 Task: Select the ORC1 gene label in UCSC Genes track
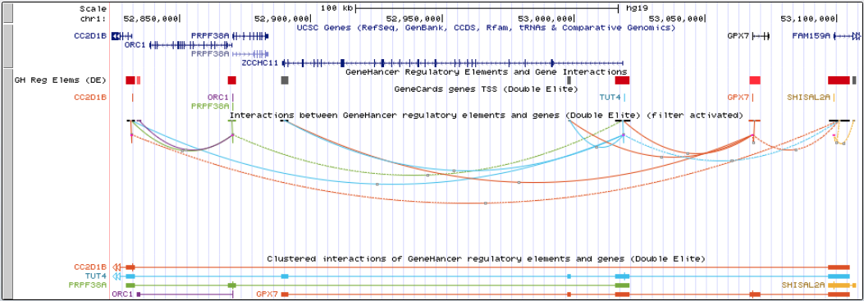(135, 44)
